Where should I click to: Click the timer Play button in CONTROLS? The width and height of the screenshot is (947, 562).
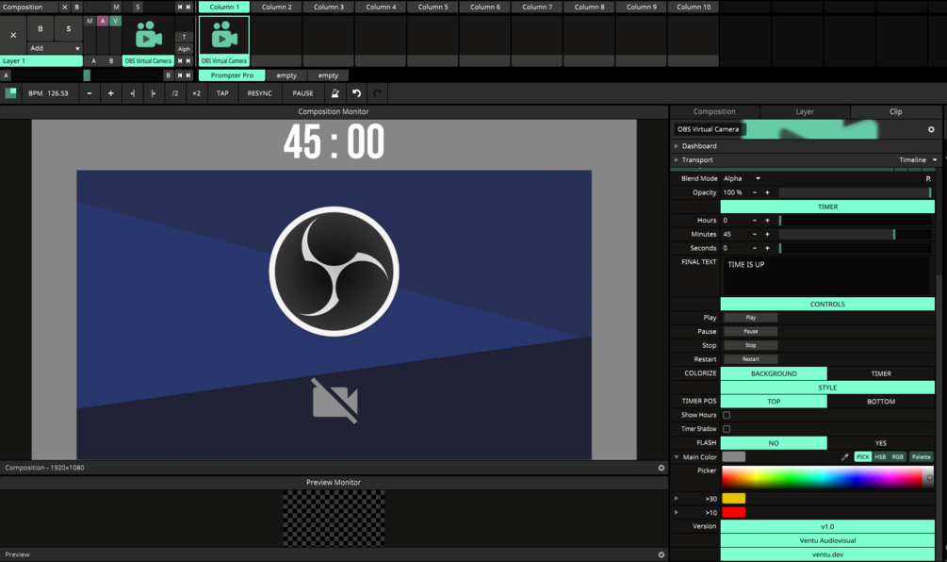point(751,317)
